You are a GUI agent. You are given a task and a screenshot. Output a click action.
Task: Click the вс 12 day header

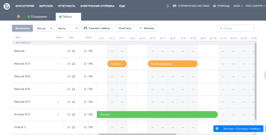[x=213, y=38]
